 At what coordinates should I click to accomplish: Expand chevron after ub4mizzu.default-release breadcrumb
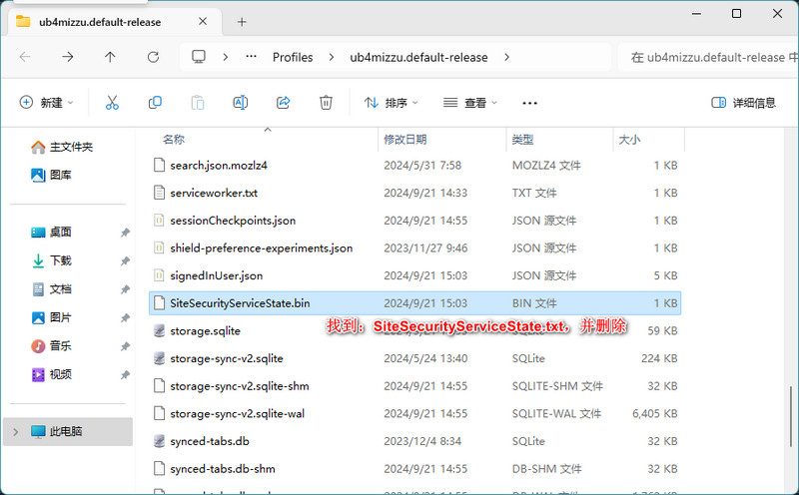click(x=506, y=57)
